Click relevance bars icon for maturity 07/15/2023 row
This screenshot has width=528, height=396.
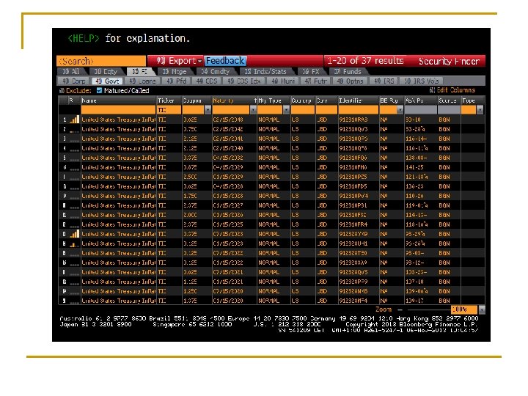(74, 234)
